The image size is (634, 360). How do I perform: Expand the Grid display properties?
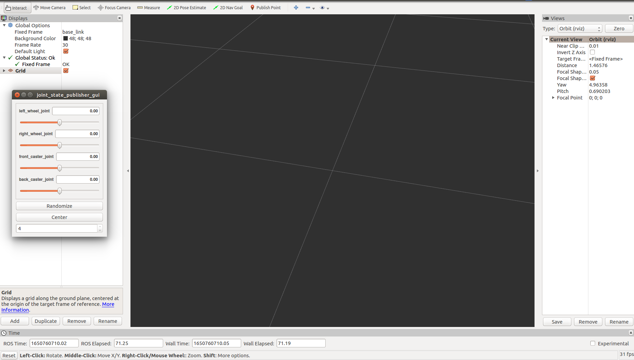[x=4, y=71]
